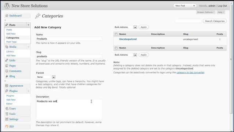
Task: Click the category search input box
Action: tap(189, 21)
